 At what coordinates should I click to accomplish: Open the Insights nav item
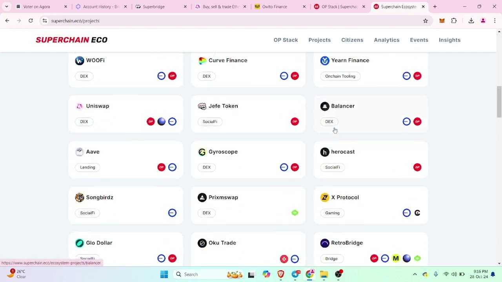pyautogui.click(x=449, y=40)
